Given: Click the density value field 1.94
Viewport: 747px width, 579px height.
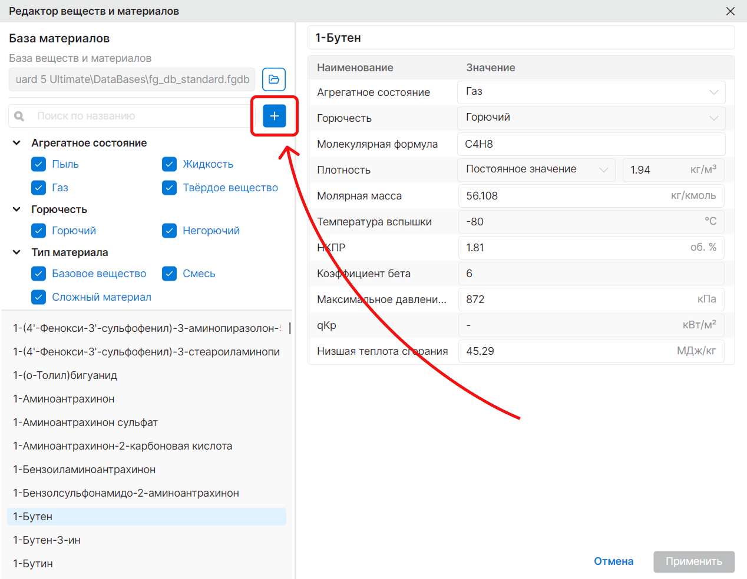Looking at the screenshot, I should pyautogui.click(x=673, y=170).
